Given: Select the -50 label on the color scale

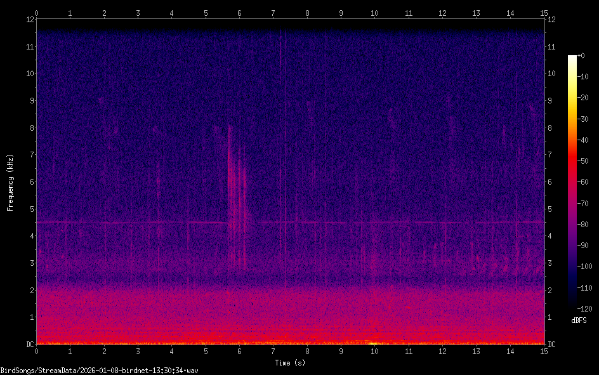Looking at the screenshot, I should click(x=583, y=161).
